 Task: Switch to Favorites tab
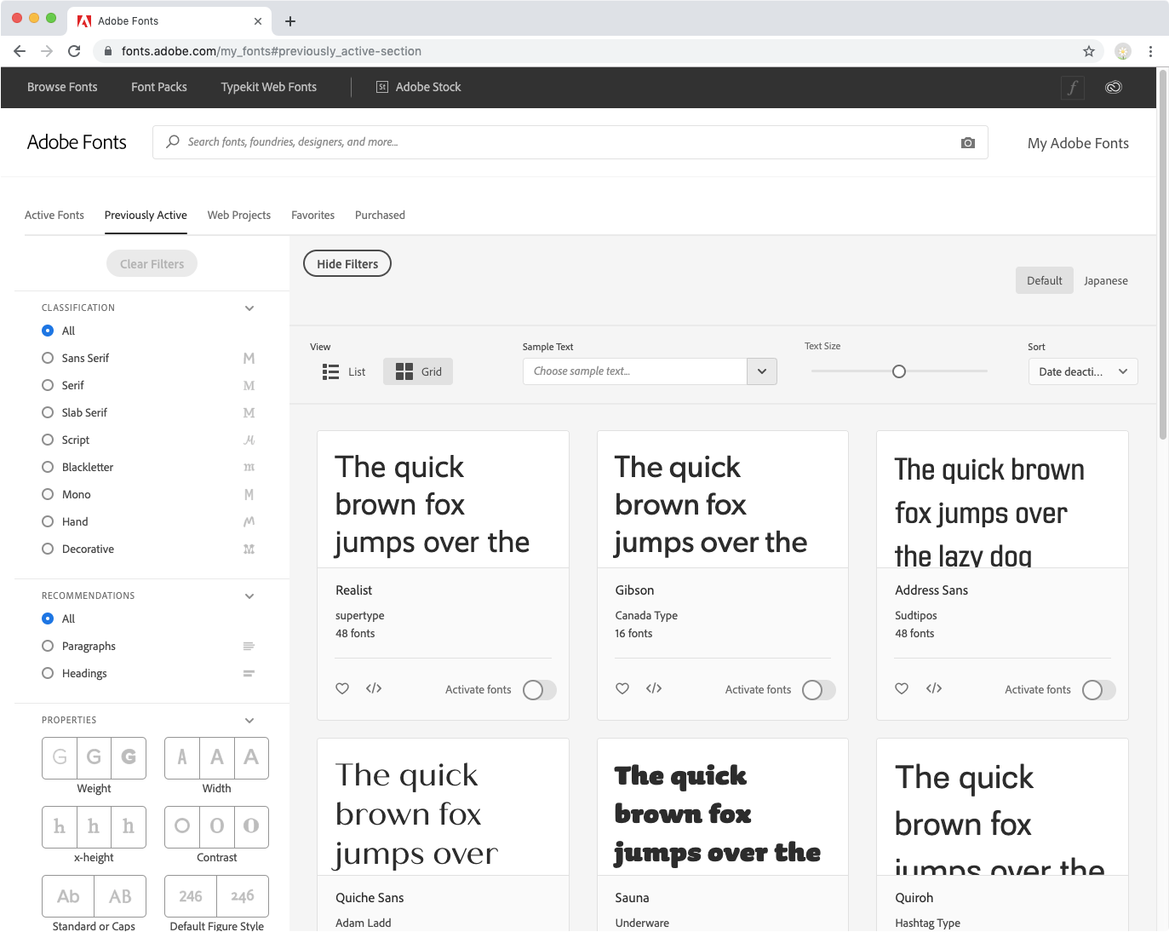(313, 216)
